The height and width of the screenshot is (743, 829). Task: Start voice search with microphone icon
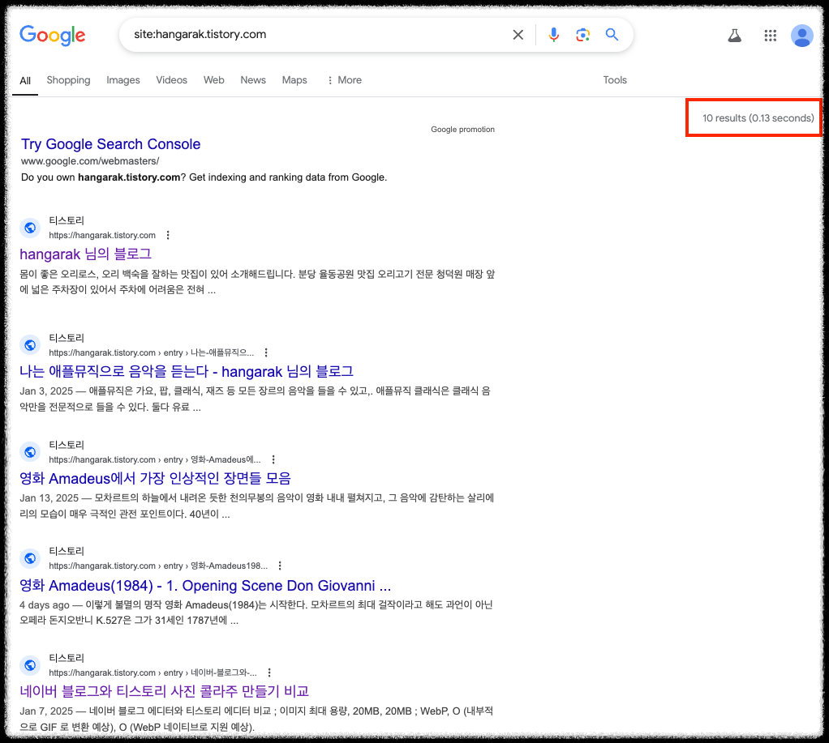553,35
